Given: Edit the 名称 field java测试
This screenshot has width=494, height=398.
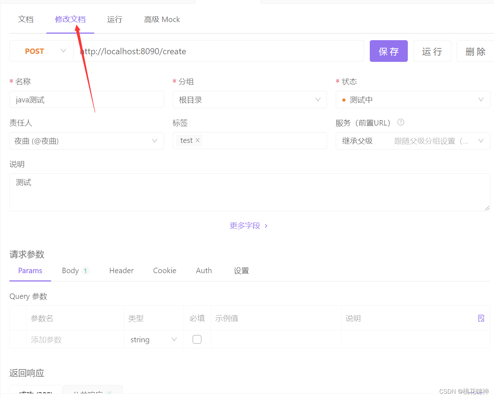Looking at the screenshot, I should (x=87, y=99).
